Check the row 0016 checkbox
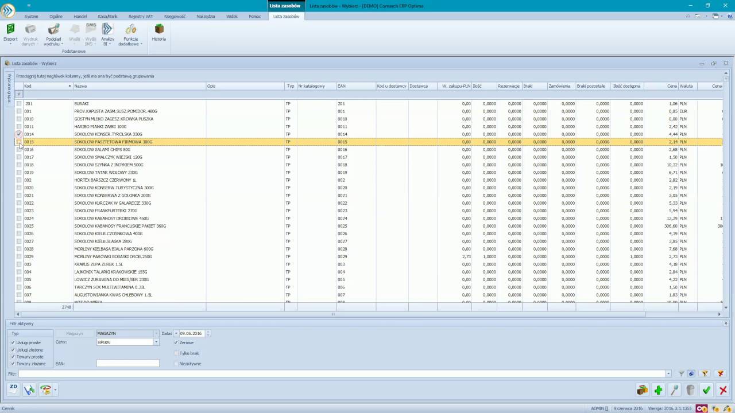Image resolution: width=735 pixels, height=413 pixels. click(x=19, y=150)
